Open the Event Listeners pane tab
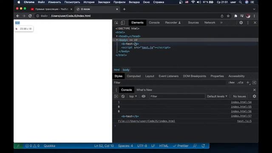Screen dimensions: 272x153 click(168, 76)
